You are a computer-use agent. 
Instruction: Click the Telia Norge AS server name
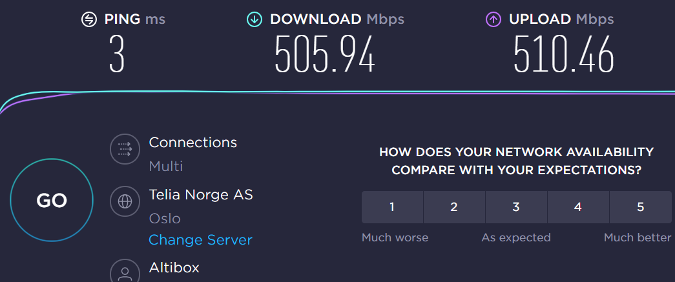(201, 194)
